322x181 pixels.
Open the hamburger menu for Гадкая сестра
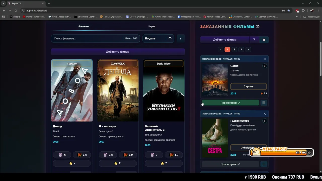pos(264,164)
